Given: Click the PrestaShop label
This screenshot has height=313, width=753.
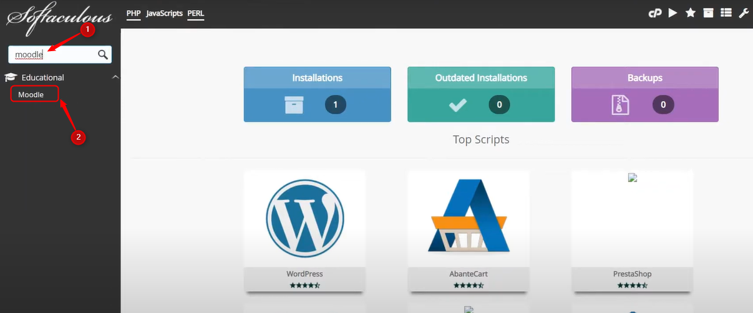Looking at the screenshot, I should tap(633, 274).
